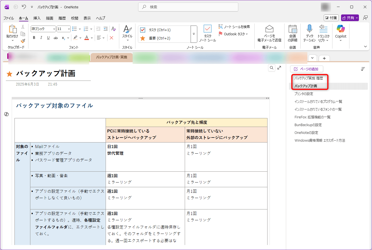Open the 挿入 ribbon tab
The width and height of the screenshot is (372, 250).
[x=37, y=18]
